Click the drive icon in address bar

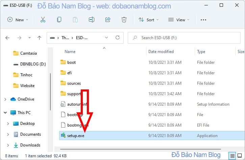(x=52, y=38)
